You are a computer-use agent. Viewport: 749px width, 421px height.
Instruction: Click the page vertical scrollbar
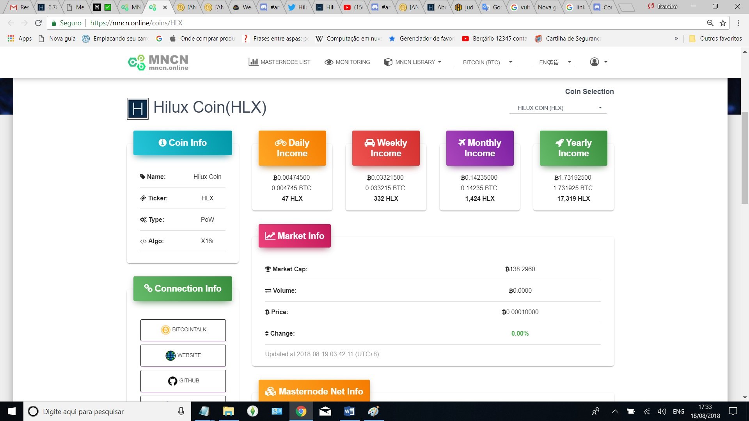[x=745, y=157]
